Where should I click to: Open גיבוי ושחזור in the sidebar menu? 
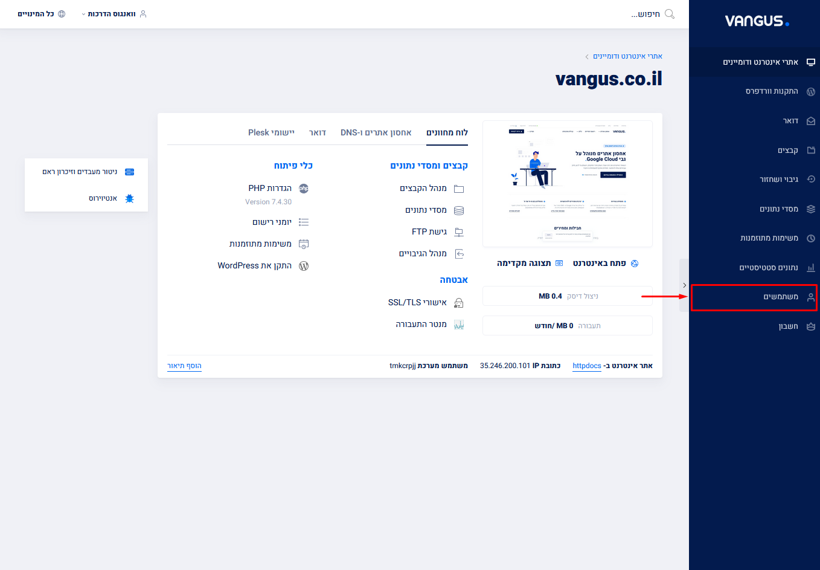pos(754,180)
